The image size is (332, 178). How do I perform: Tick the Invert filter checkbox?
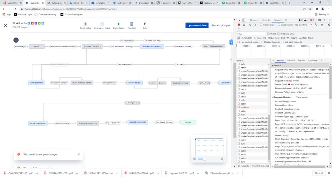pos(268,33)
